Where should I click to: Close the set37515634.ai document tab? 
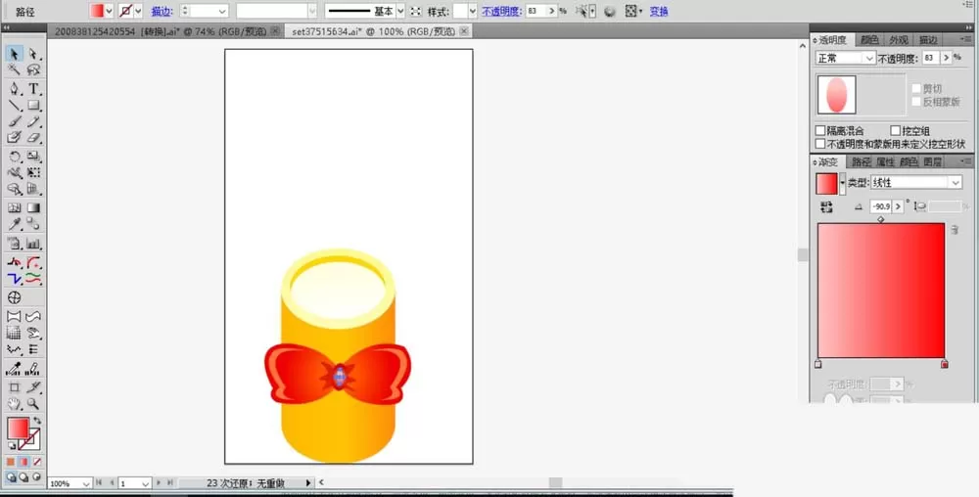[464, 30]
